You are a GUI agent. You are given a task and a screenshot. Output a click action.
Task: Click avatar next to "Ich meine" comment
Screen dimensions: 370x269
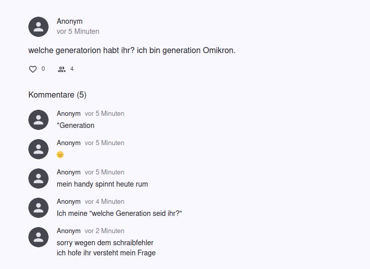click(x=38, y=208)
